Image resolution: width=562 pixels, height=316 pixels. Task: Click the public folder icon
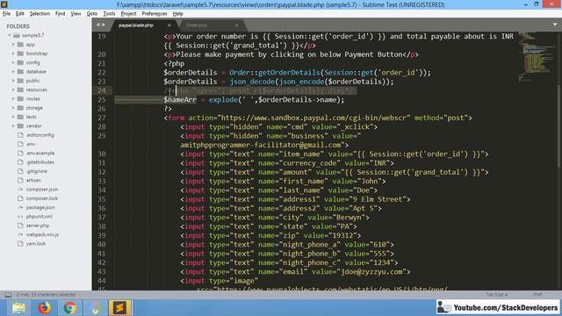20,81
